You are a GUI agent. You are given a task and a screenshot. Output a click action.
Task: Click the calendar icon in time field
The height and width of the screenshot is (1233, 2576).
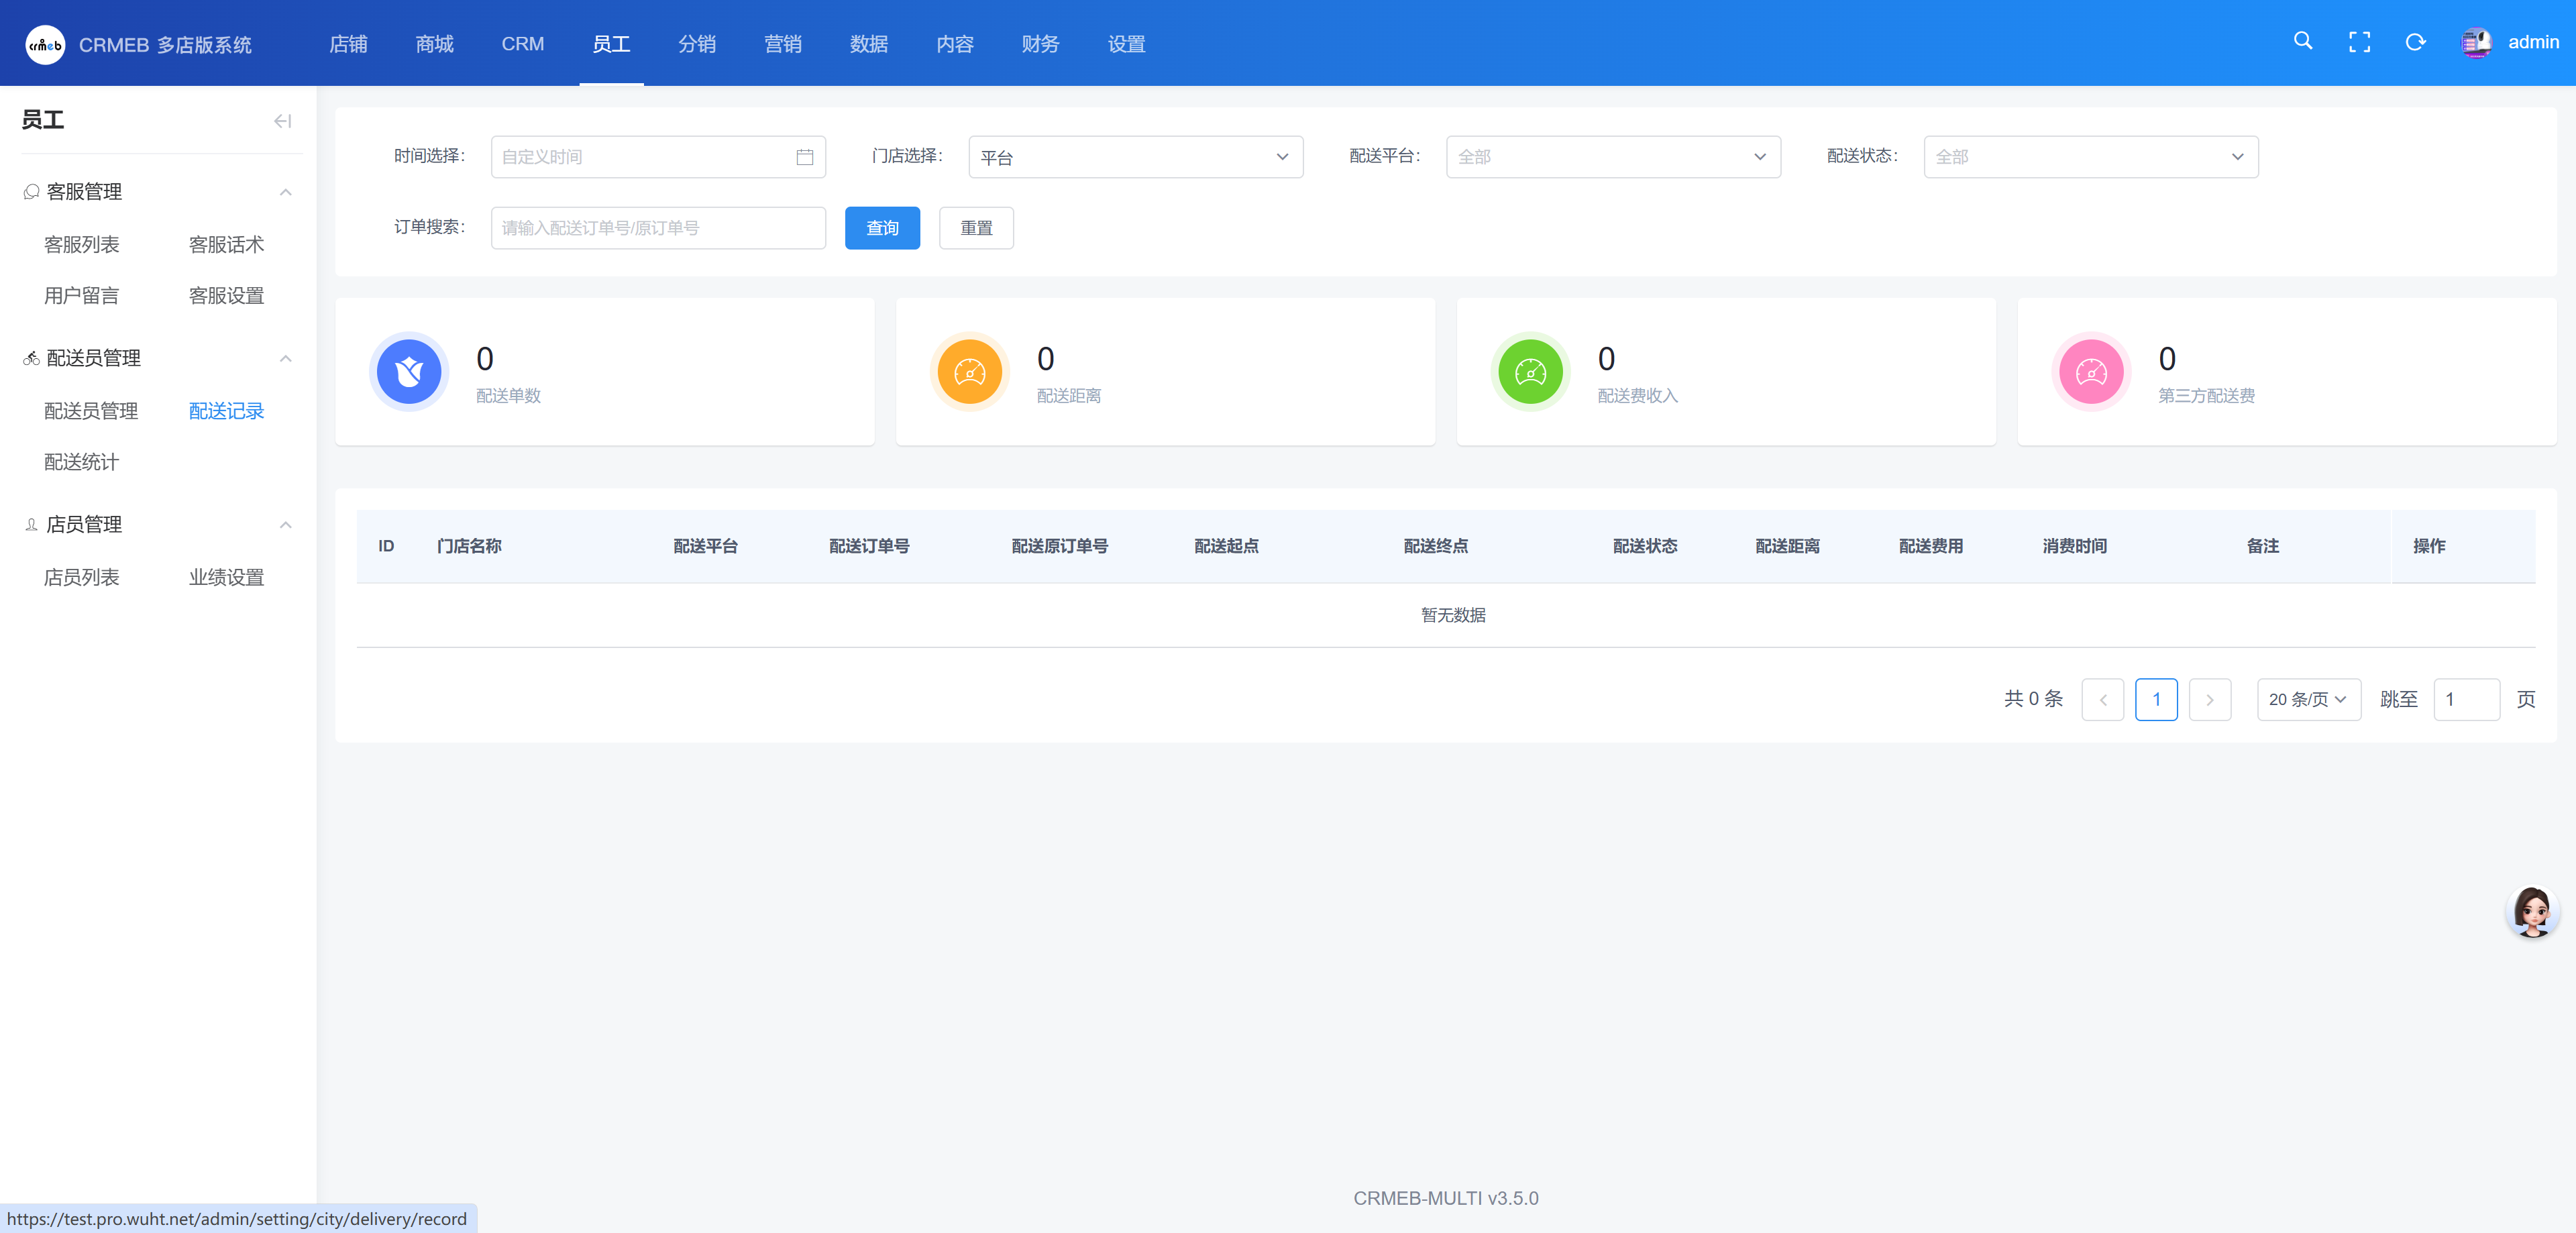[x=804, y=157]
